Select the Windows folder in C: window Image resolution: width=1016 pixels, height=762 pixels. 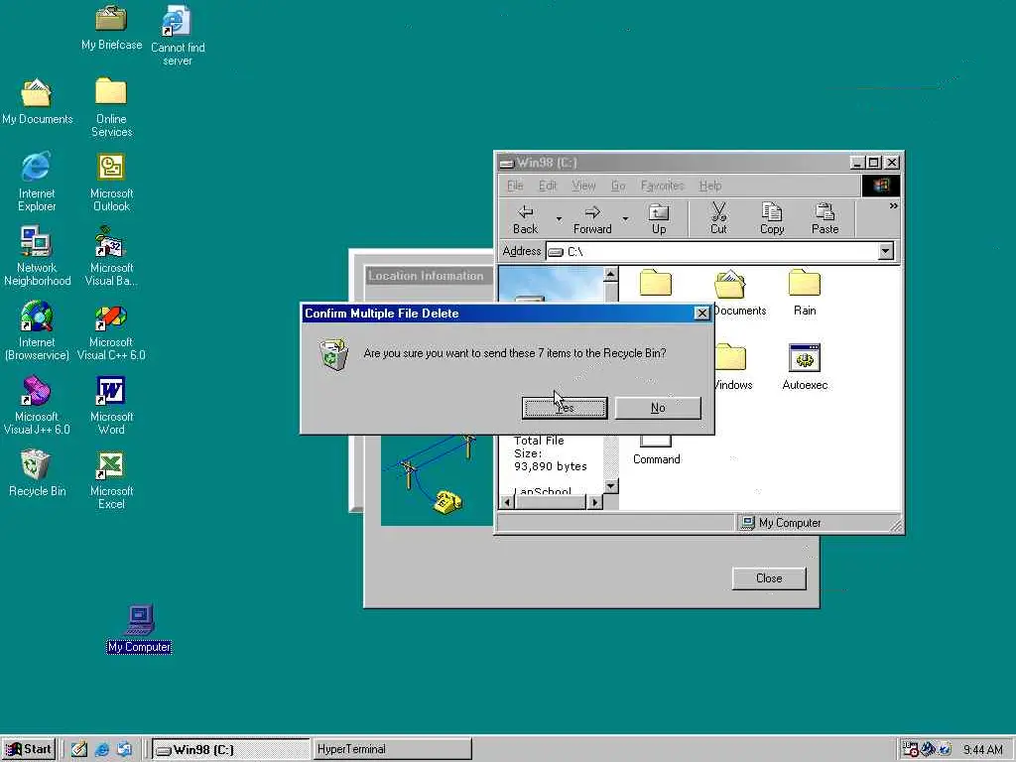(x=732, y=367)
